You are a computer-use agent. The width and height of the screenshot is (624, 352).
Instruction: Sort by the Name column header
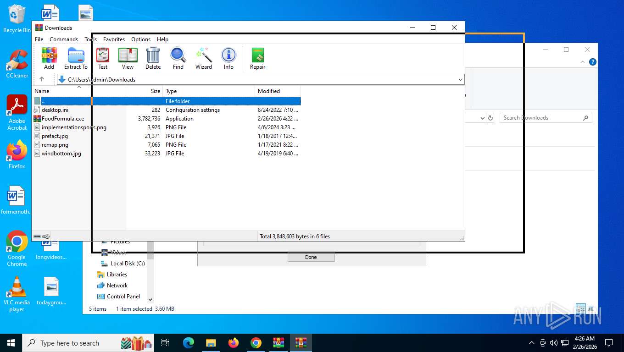79,91
